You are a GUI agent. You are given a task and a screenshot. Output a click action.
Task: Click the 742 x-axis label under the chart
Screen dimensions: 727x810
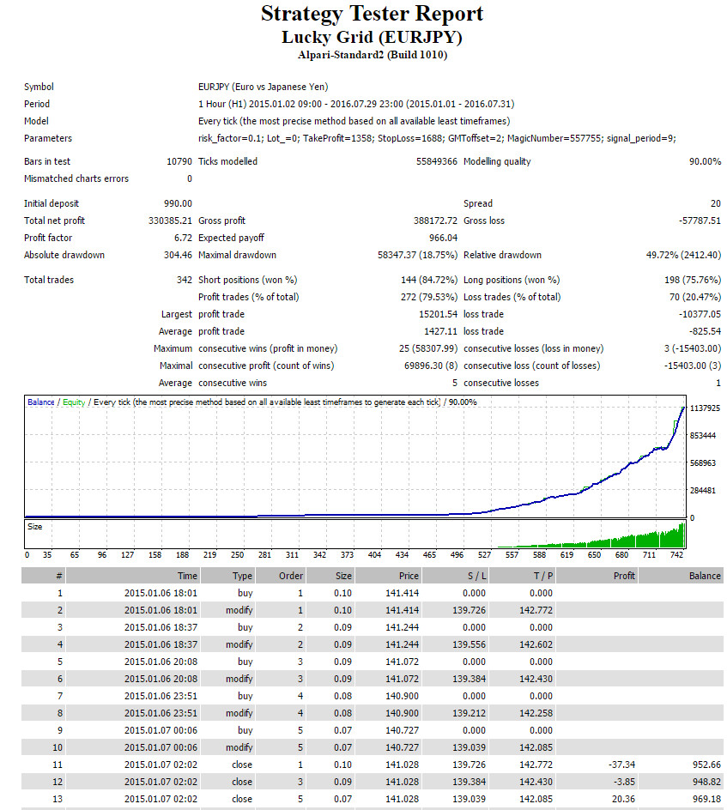676,555
